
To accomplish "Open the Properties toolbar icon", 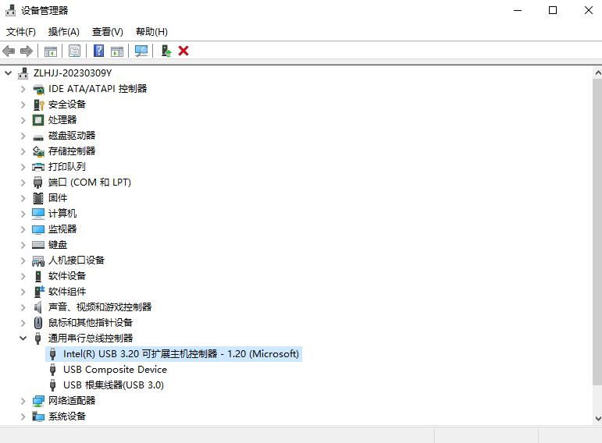I will [74, 51].
